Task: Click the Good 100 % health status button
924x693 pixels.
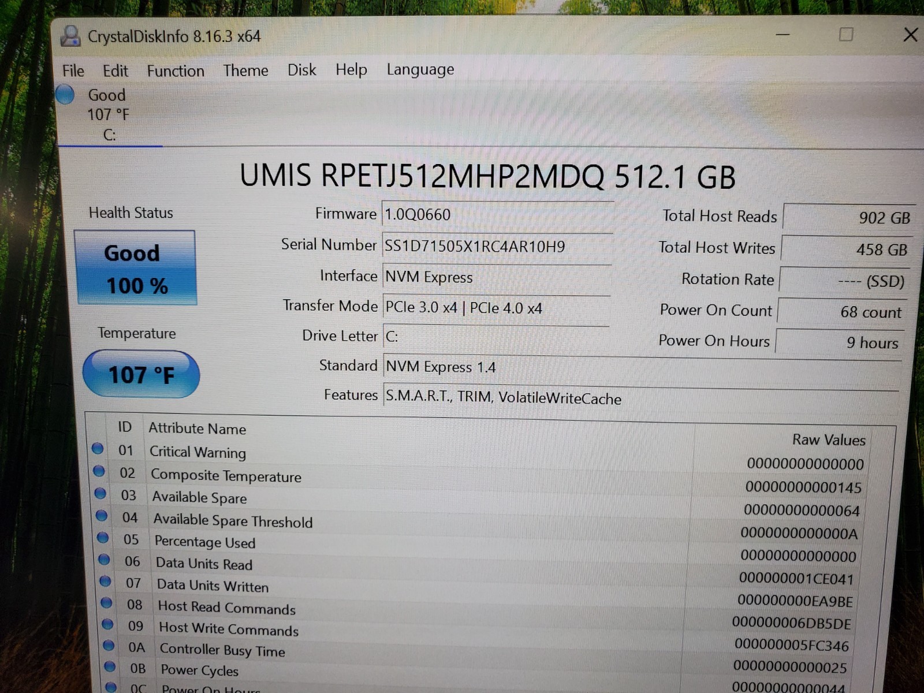Action: point(136,267)
